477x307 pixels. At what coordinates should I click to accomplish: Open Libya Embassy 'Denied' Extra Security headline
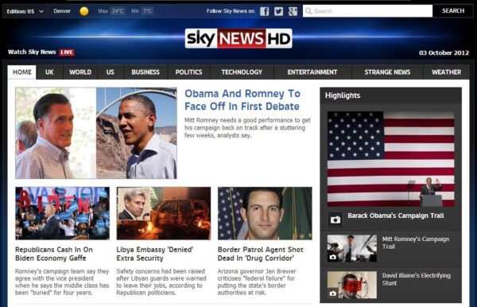[x=155, y=254]
